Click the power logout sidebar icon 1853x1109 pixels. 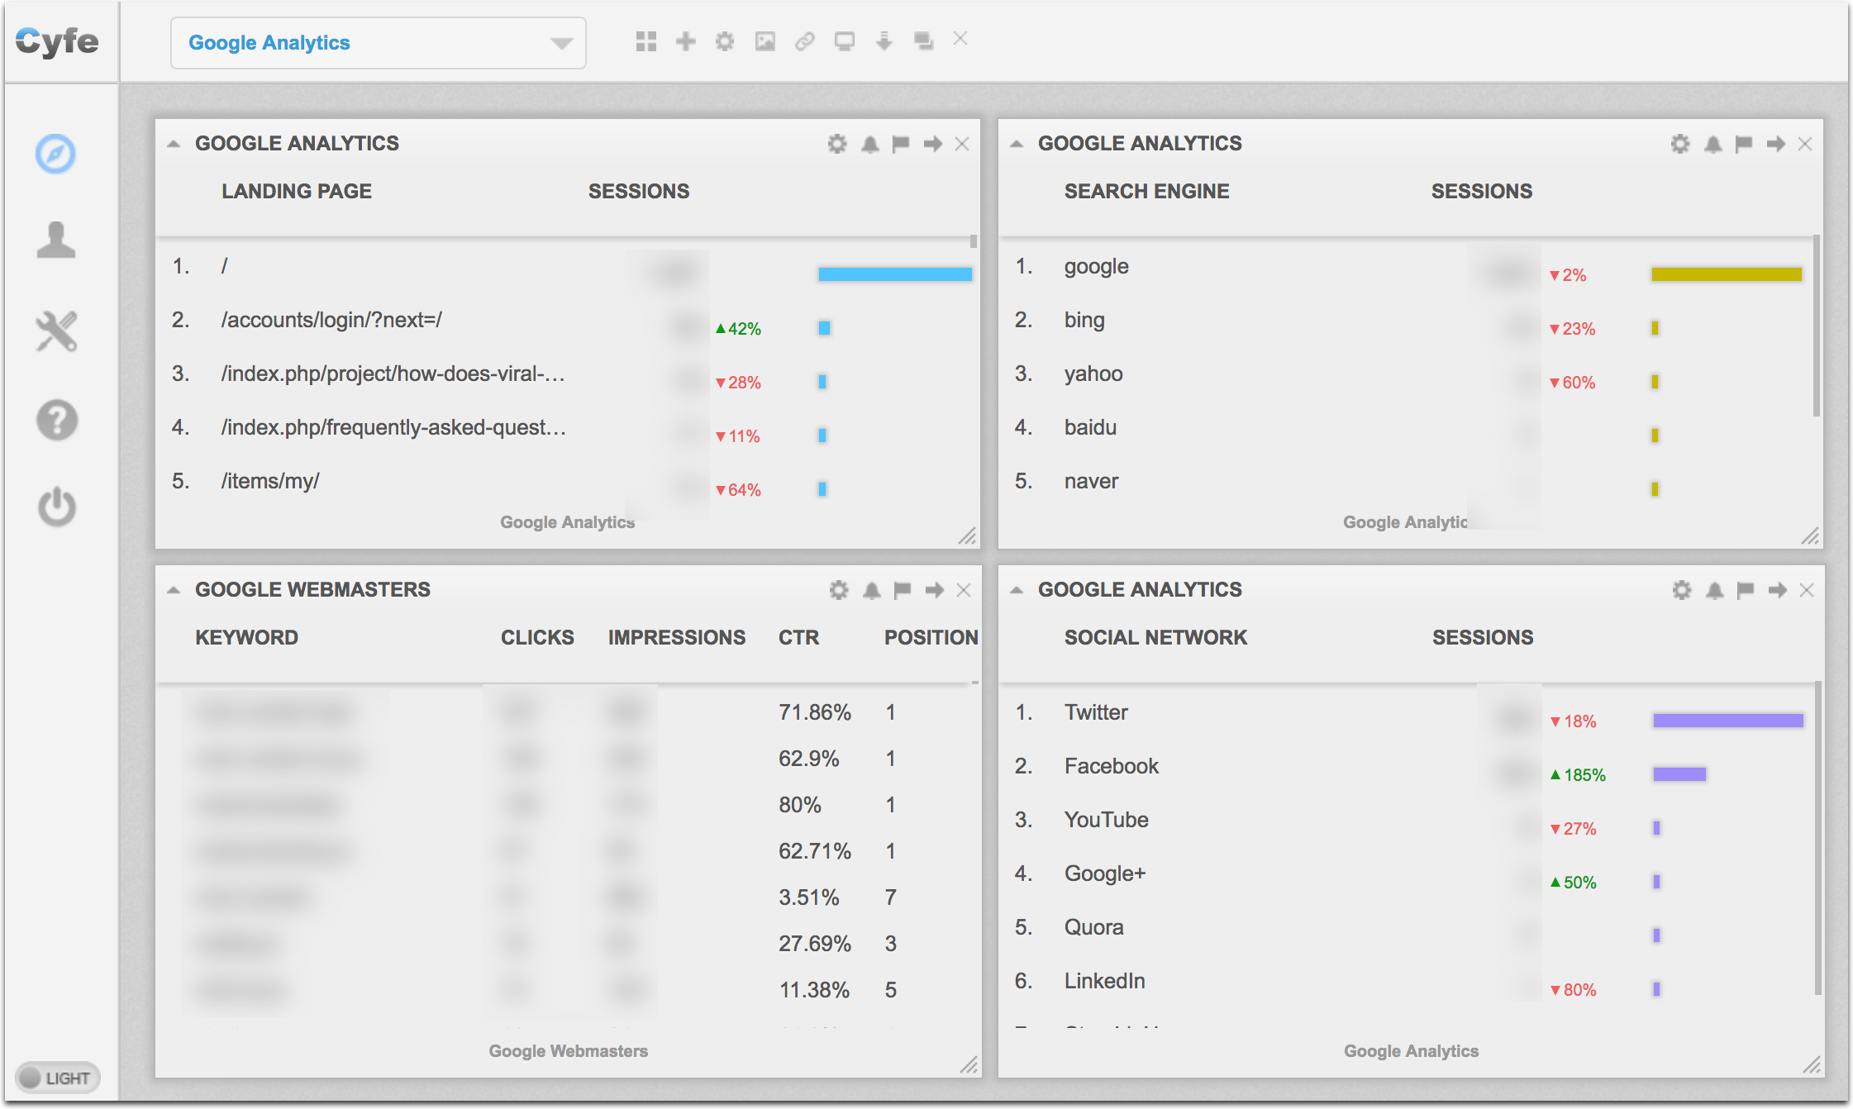(56, 506)
